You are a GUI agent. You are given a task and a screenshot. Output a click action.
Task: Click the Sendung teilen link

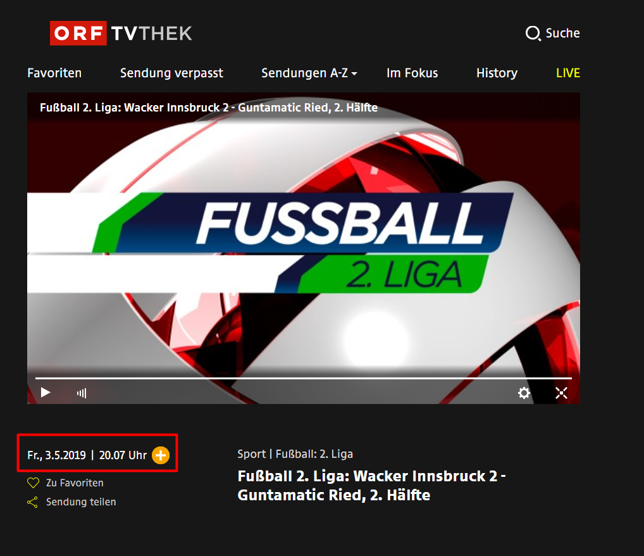click(81, 502)
